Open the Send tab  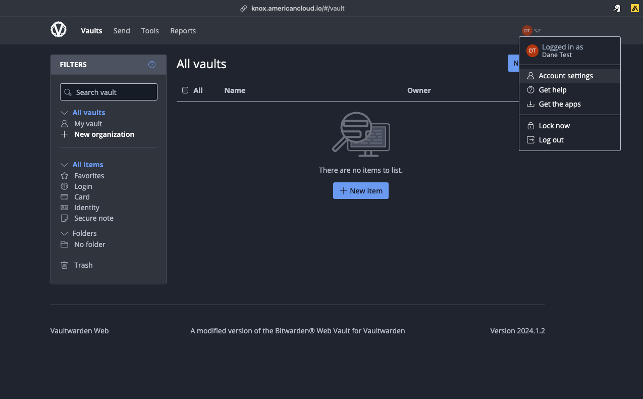pos(122,31)
